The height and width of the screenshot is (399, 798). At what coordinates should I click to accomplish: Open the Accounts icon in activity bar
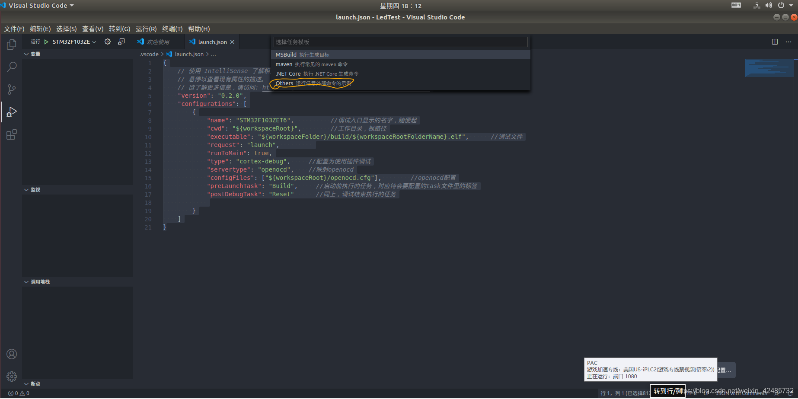pos(12,354)
